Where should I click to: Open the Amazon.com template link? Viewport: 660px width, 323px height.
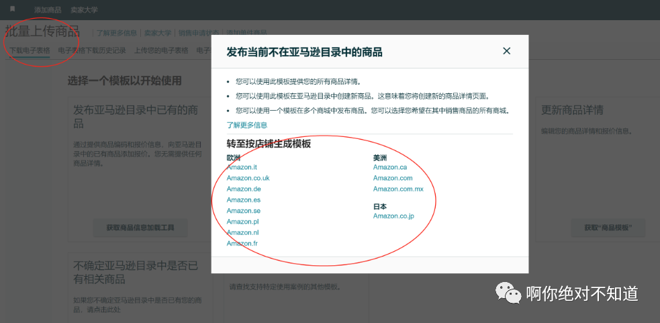pos(393,178)
